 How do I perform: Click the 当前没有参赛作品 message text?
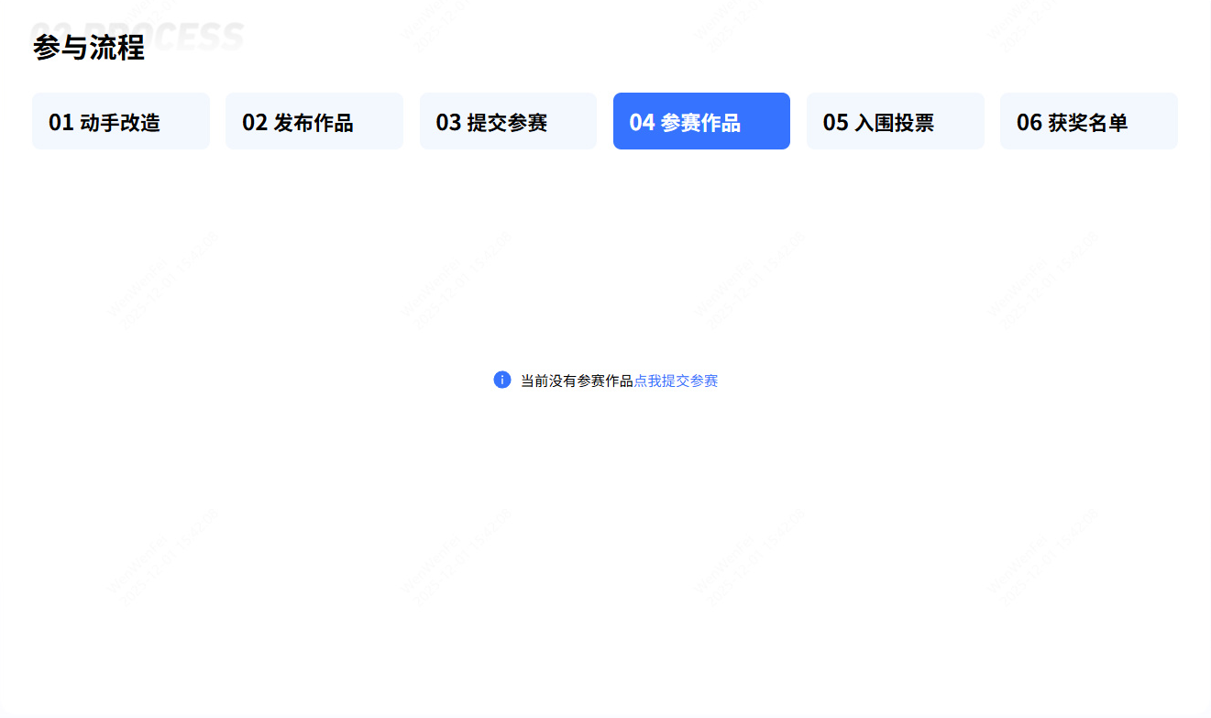(577, 381)
